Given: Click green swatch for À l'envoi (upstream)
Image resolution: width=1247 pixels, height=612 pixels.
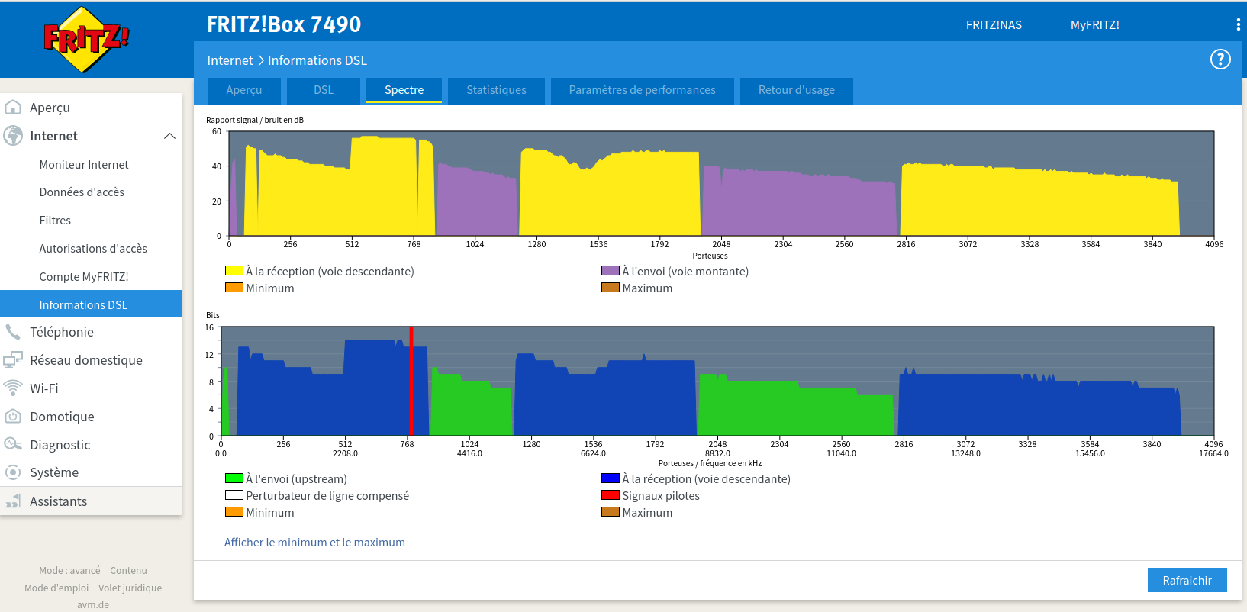Looking at the screenshot, I should [234, 478].
